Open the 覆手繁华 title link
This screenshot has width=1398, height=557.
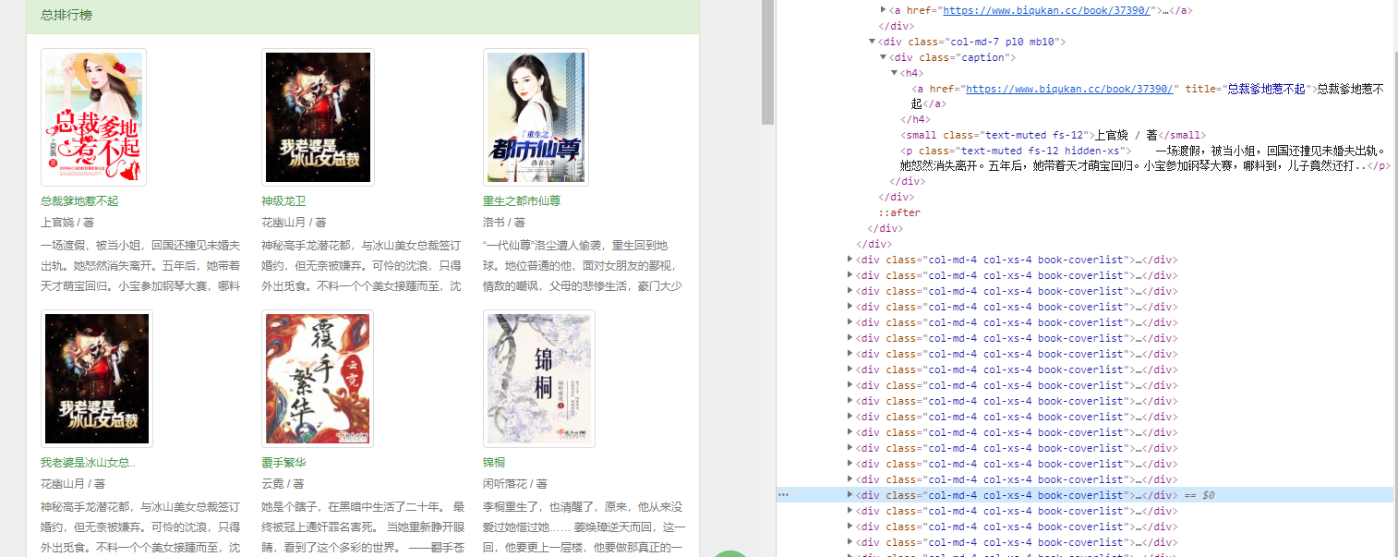click(283, 462)
